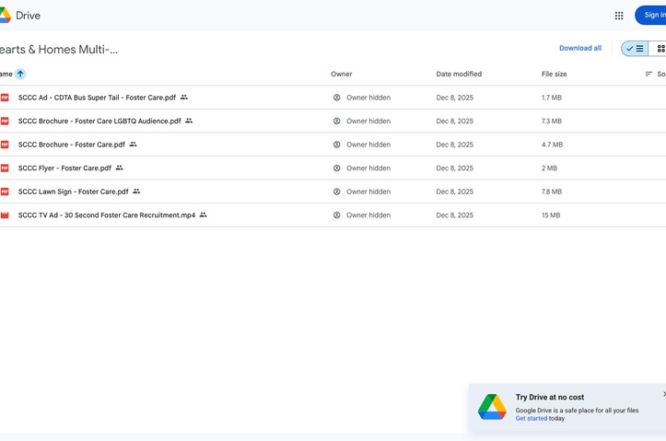The width and height of the screenshot is (666, 441).
Task: Click 2 MB file size value
Action: (549, 168)
